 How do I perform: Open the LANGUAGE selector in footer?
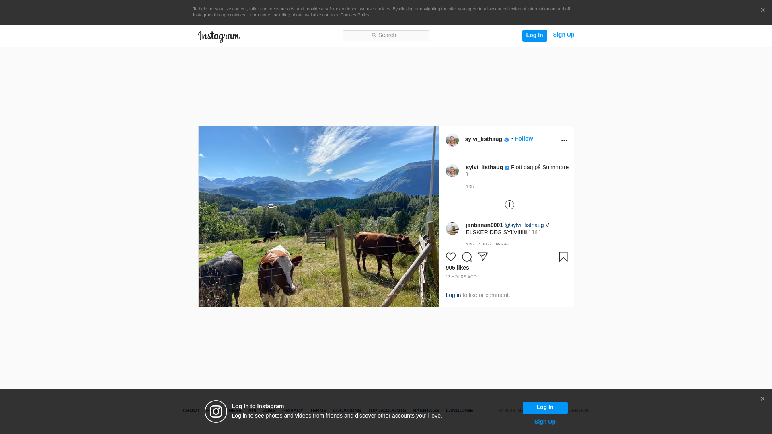pyautogui.click(x=459, y=411)
